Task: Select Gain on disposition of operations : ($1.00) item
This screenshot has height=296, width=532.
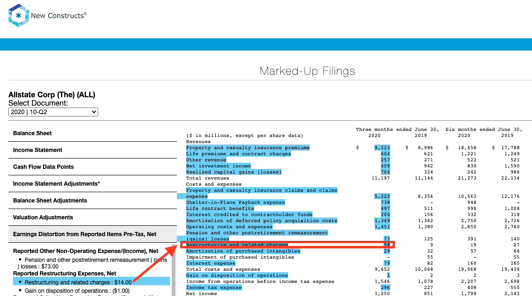Action: (x=77, y=290)
